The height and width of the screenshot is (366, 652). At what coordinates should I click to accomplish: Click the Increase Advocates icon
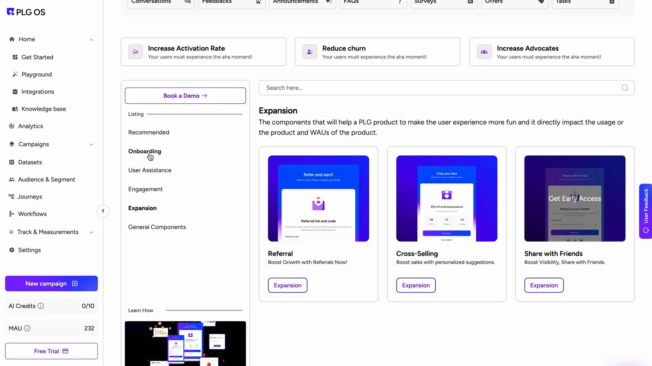pos(484,52)
